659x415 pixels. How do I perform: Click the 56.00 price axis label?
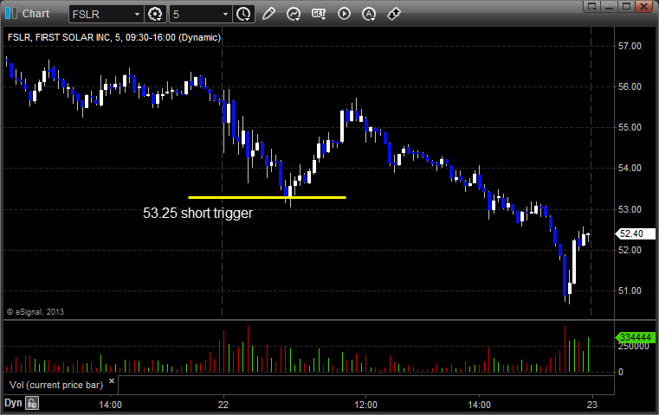630,86
